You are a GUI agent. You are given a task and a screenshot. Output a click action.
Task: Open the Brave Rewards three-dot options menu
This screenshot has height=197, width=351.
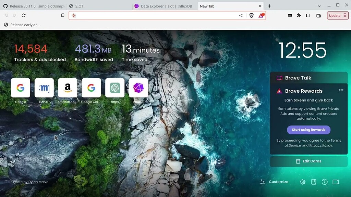[x=341, y=90]
